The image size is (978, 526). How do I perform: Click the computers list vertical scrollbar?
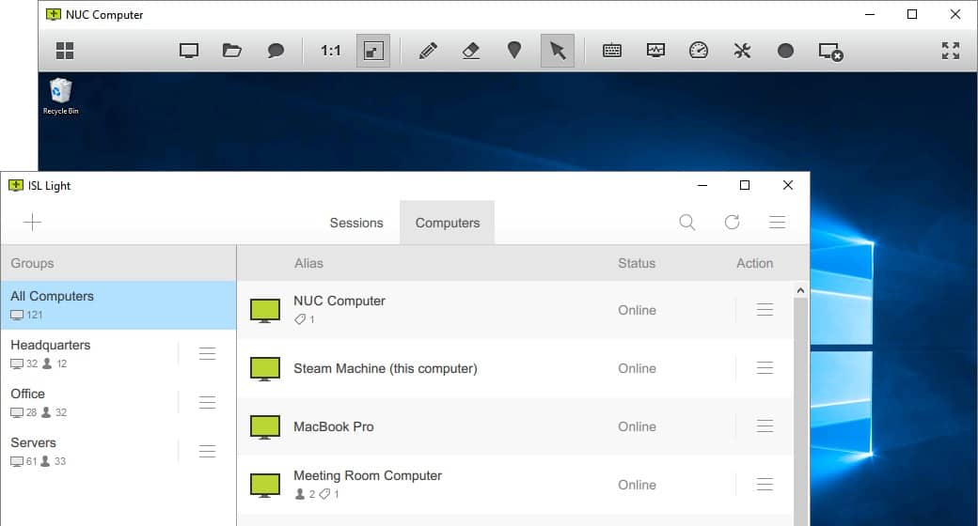800,412
